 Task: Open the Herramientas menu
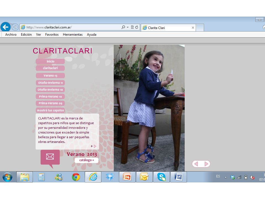tap(73, 35)
